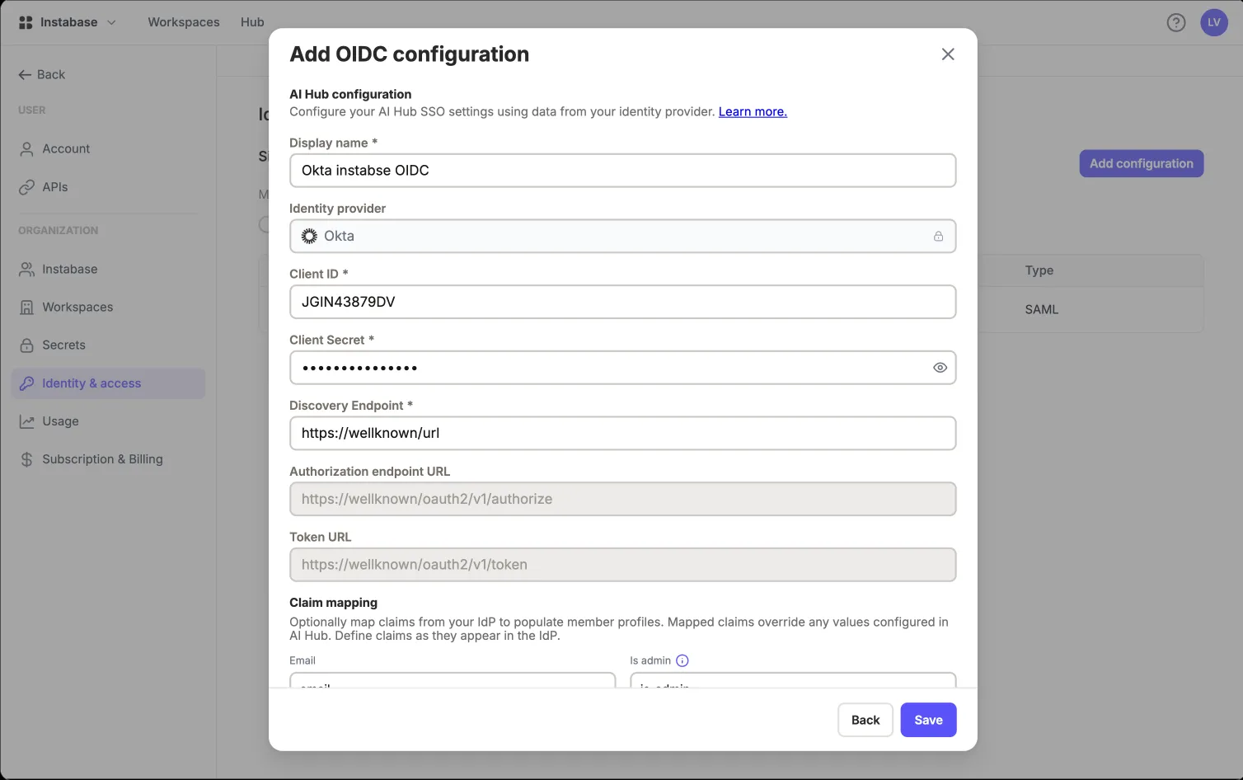1243x780 pixels.
Task: Focus the Client Secret input field
Action: (x=623, y=368)
